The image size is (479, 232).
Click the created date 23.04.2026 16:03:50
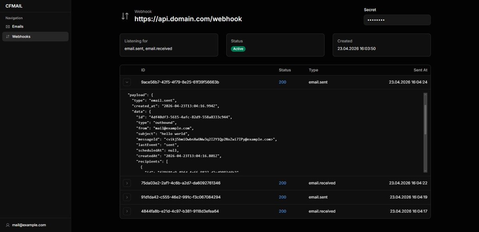tap(356, 49)
